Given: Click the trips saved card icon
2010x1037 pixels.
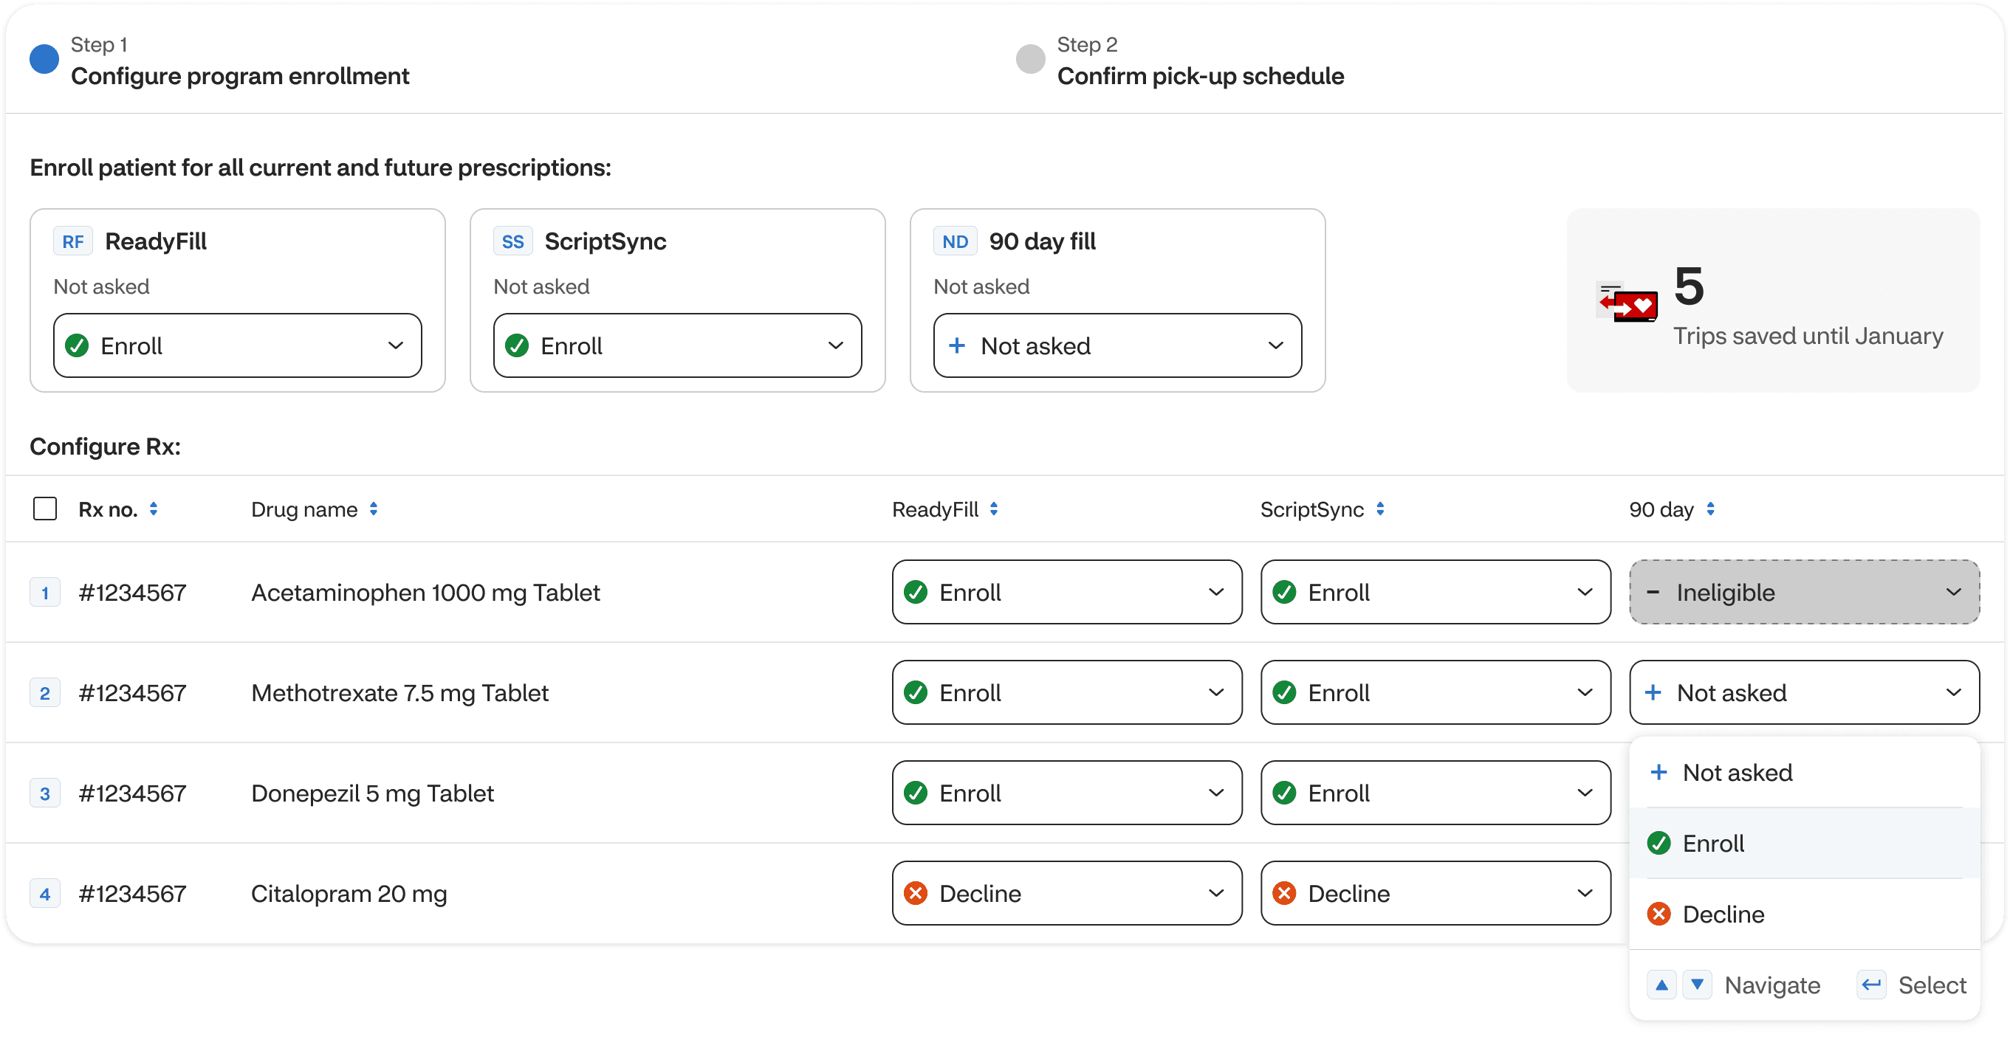Looking at the screenshot, I should point(1627,303).
